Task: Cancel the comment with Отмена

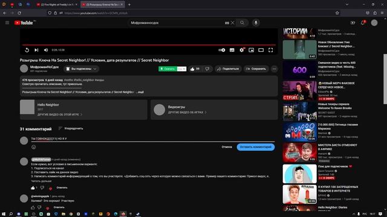Action: tap(227, 147)
